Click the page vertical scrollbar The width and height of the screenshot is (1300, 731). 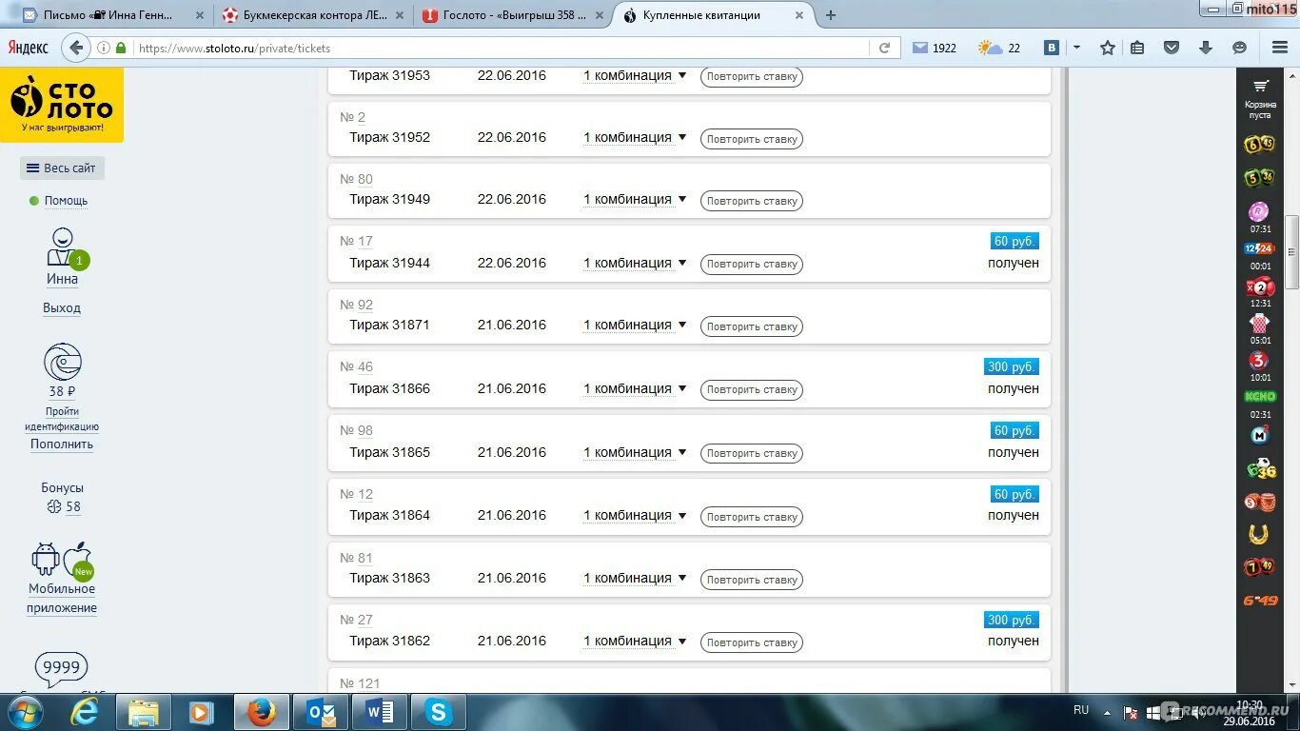pos(1291,252)
